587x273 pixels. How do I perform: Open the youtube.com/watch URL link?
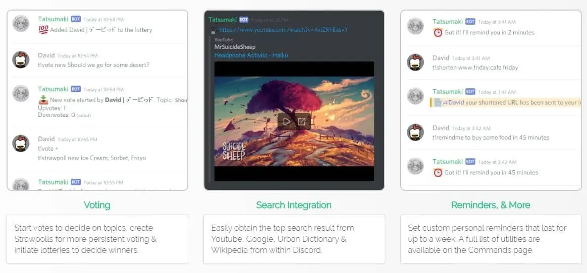point(283,30)
